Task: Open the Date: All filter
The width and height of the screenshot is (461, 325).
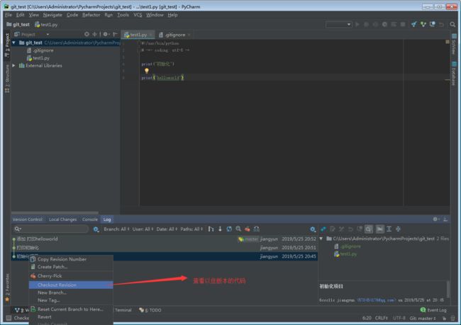Action: coord(167,229)
